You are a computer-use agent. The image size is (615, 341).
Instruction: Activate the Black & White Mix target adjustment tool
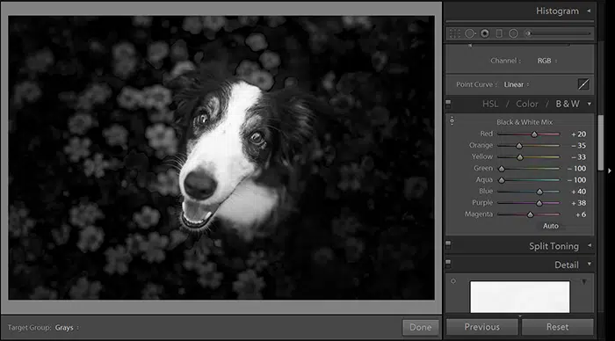[x=452, y=121]
